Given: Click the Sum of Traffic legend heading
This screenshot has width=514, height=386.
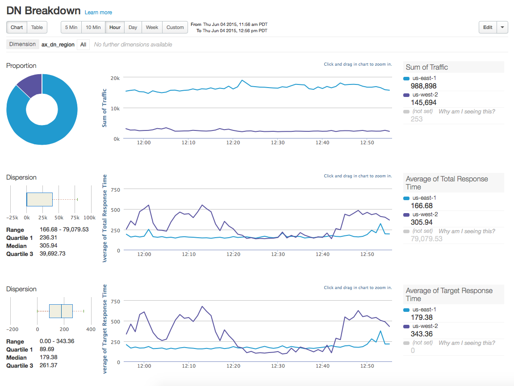Looking at the screenshot, I should (427, 67).
